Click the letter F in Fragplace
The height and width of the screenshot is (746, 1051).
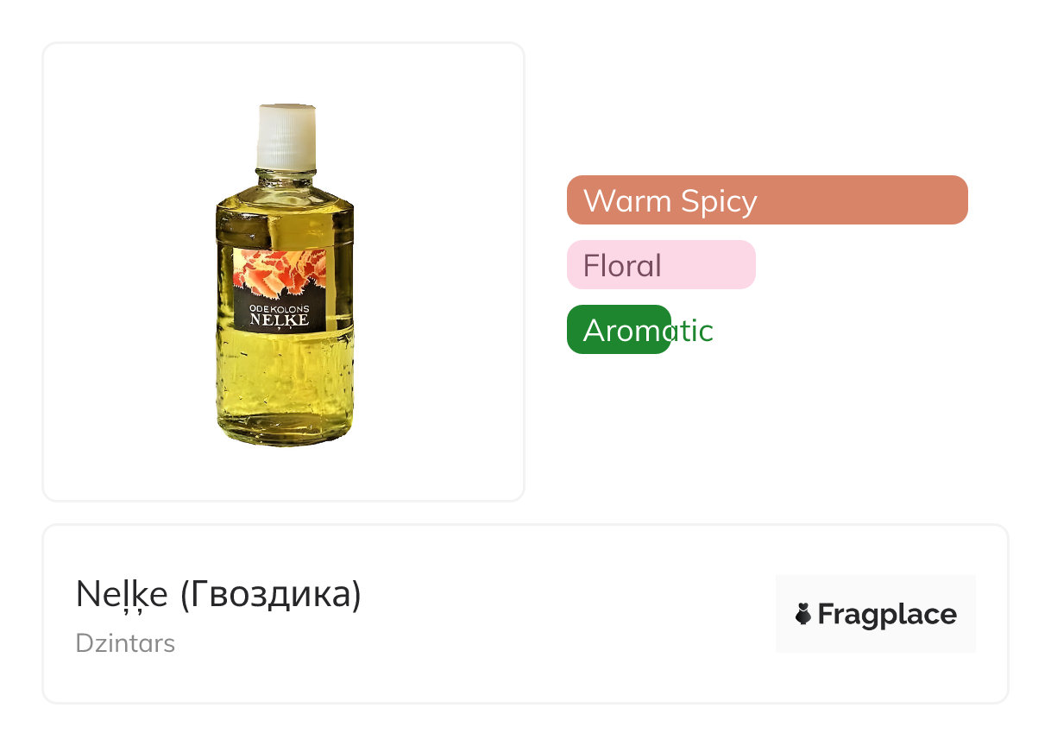(x=827, y=614)
